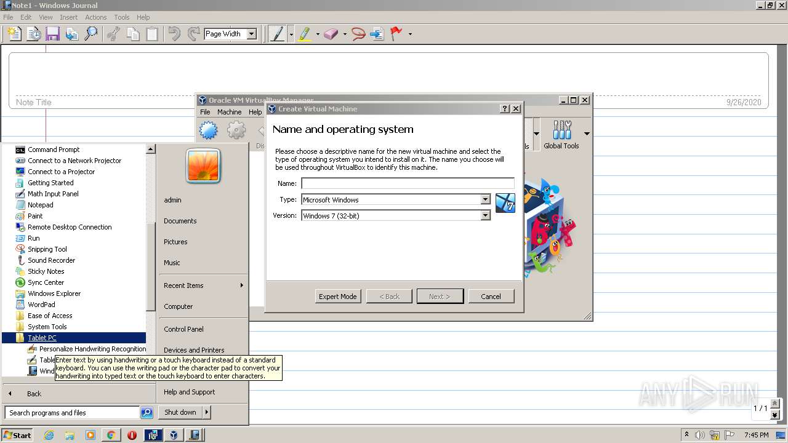Select the Eraser tool
The height and width of the screenshot is (443, 788).
[x=331, y=34]
